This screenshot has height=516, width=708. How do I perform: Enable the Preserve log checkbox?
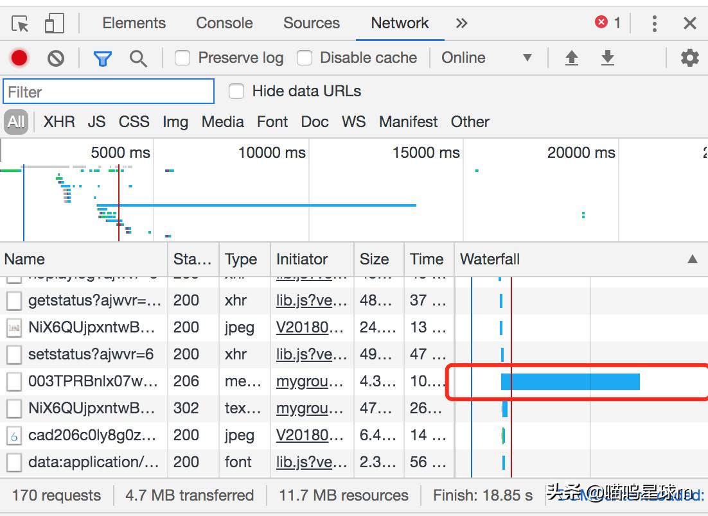click(x=183, y=58)
